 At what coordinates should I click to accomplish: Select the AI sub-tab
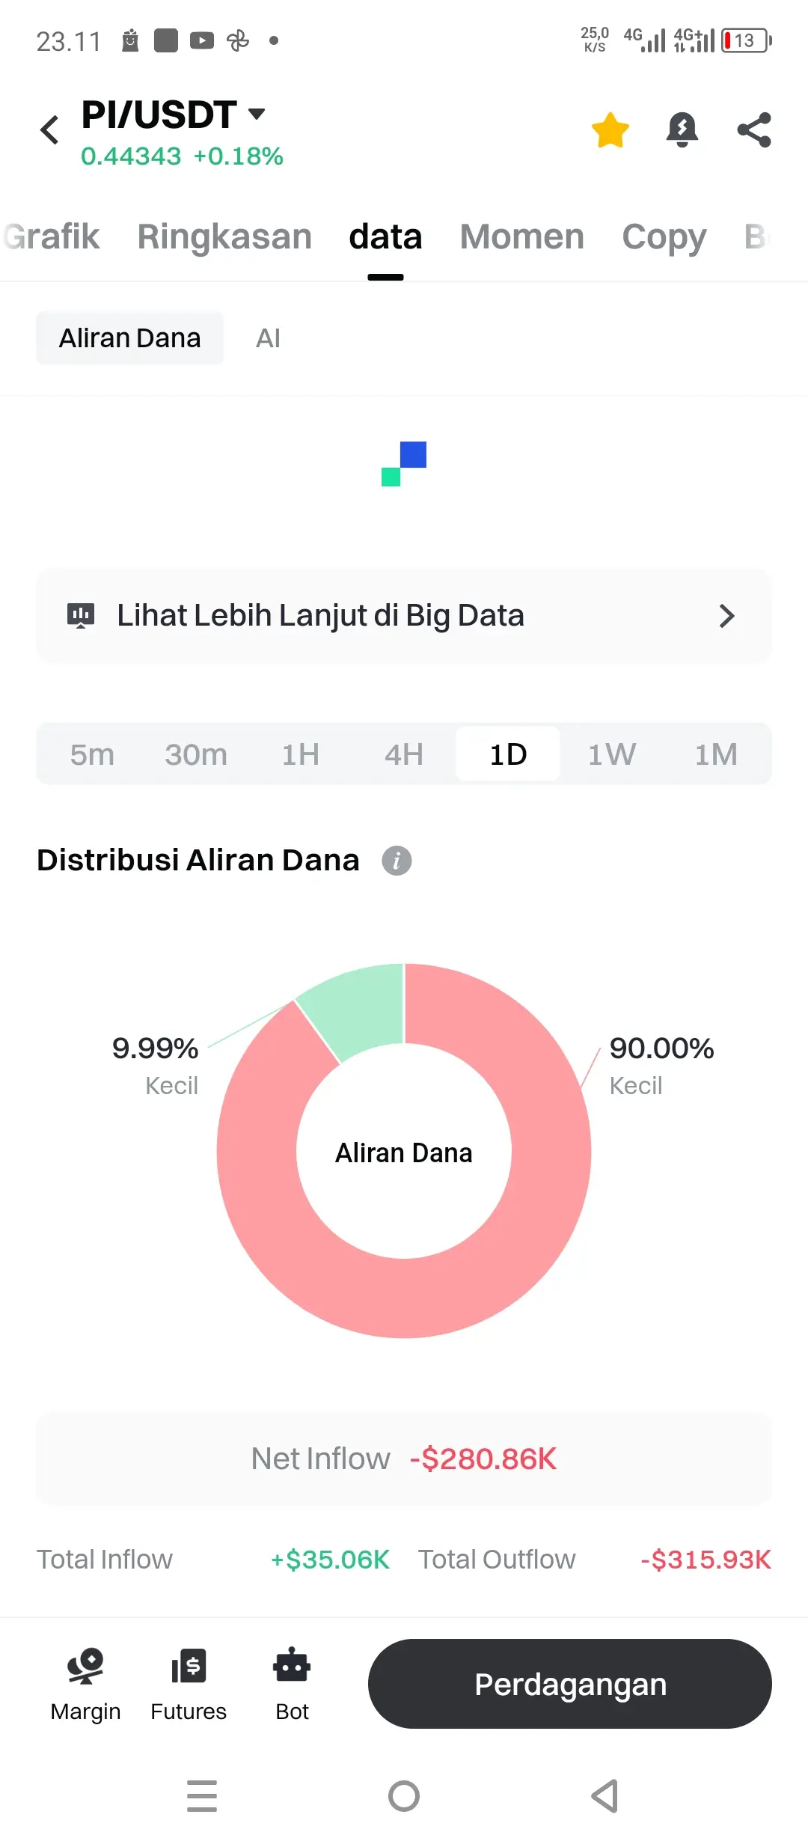point(268,338)
